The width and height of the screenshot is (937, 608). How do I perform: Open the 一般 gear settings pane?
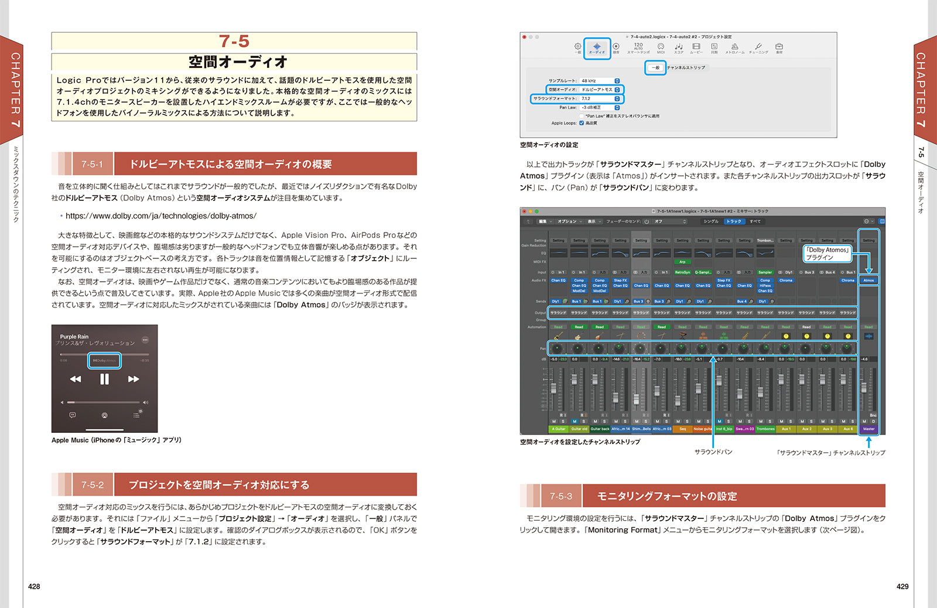point(578,47)
